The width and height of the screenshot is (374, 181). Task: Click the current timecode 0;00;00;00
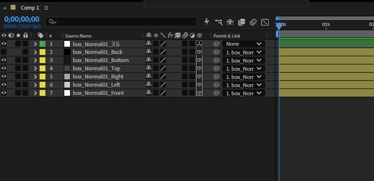click(22, 19)
